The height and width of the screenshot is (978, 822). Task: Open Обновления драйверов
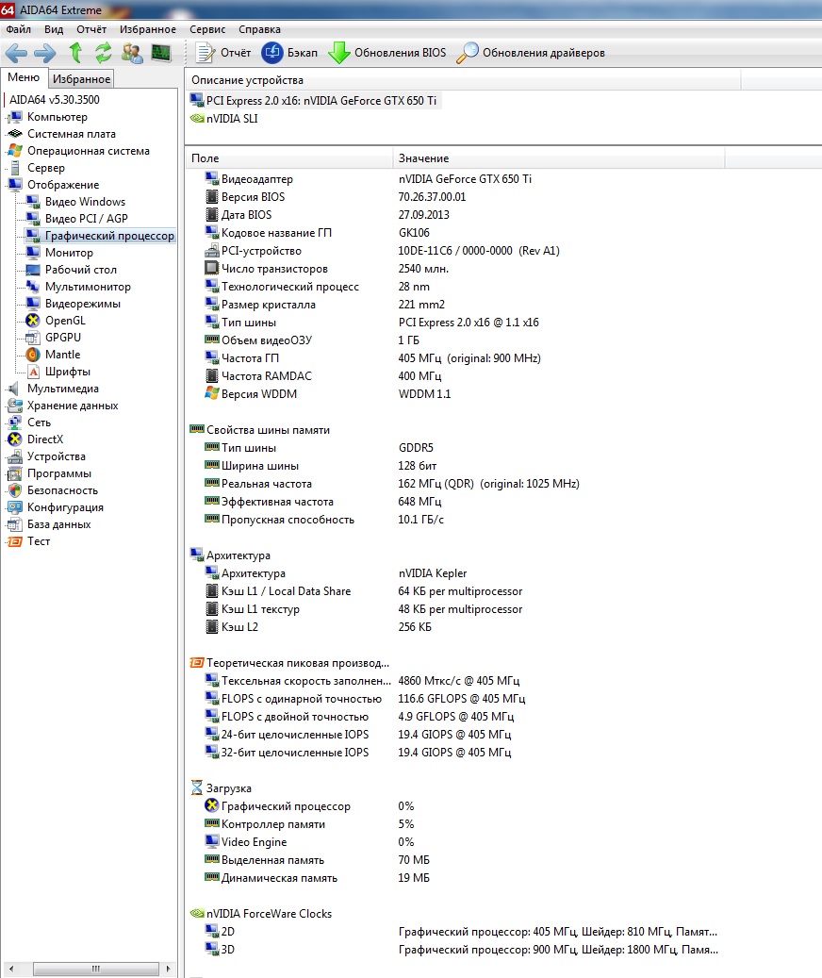coord(531,53)
